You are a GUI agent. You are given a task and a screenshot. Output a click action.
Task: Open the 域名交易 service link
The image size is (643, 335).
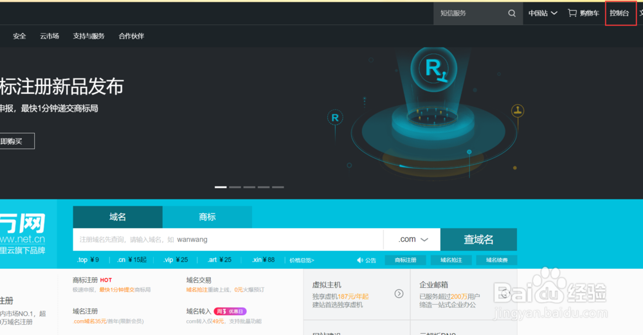tap(199, 280)
